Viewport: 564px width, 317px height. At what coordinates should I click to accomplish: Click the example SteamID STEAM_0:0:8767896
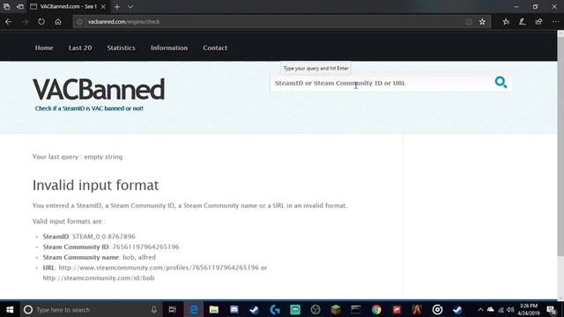(104, 237)
